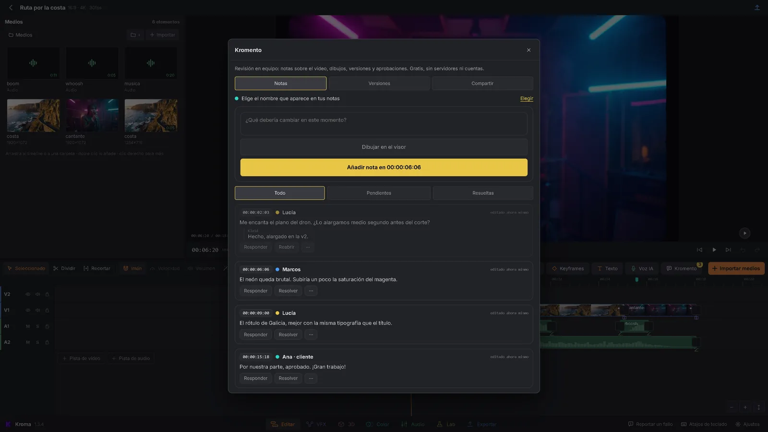This screenshot has width=768, height=432.
Task: Select the Dividir scissors tool
Action: [x=64, y=268]
